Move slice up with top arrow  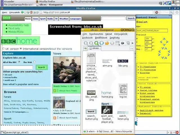pos(164,39)
